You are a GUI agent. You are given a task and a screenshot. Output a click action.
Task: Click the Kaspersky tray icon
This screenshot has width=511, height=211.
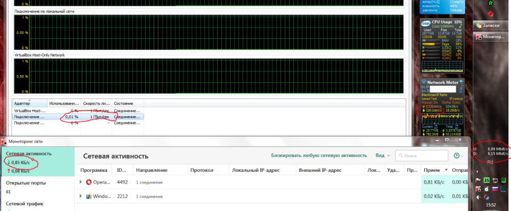click(x=478, y=189)
